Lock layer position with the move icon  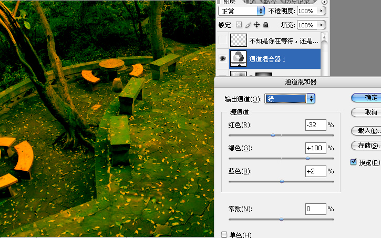(x=256, y=25)
